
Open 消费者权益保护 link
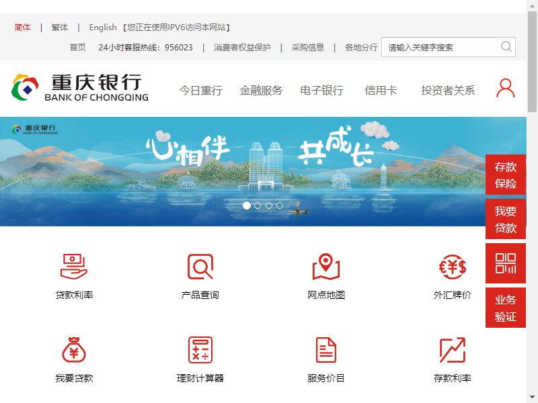(242, 47)
